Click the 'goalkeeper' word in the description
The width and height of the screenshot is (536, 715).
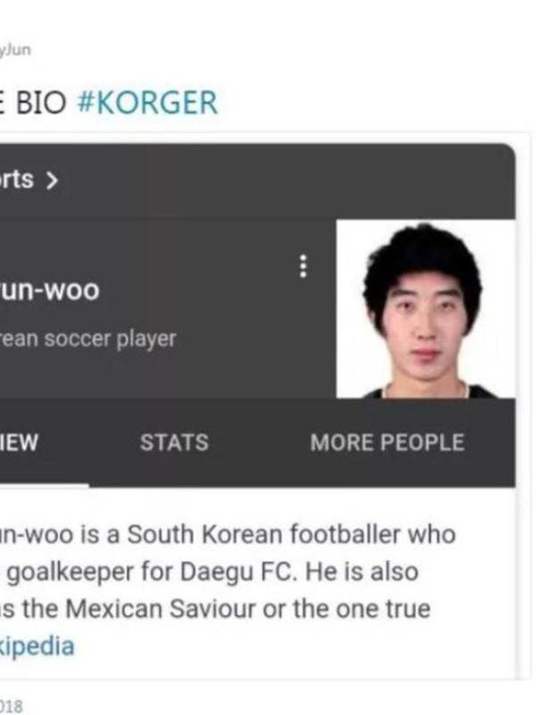pos(71,572)
